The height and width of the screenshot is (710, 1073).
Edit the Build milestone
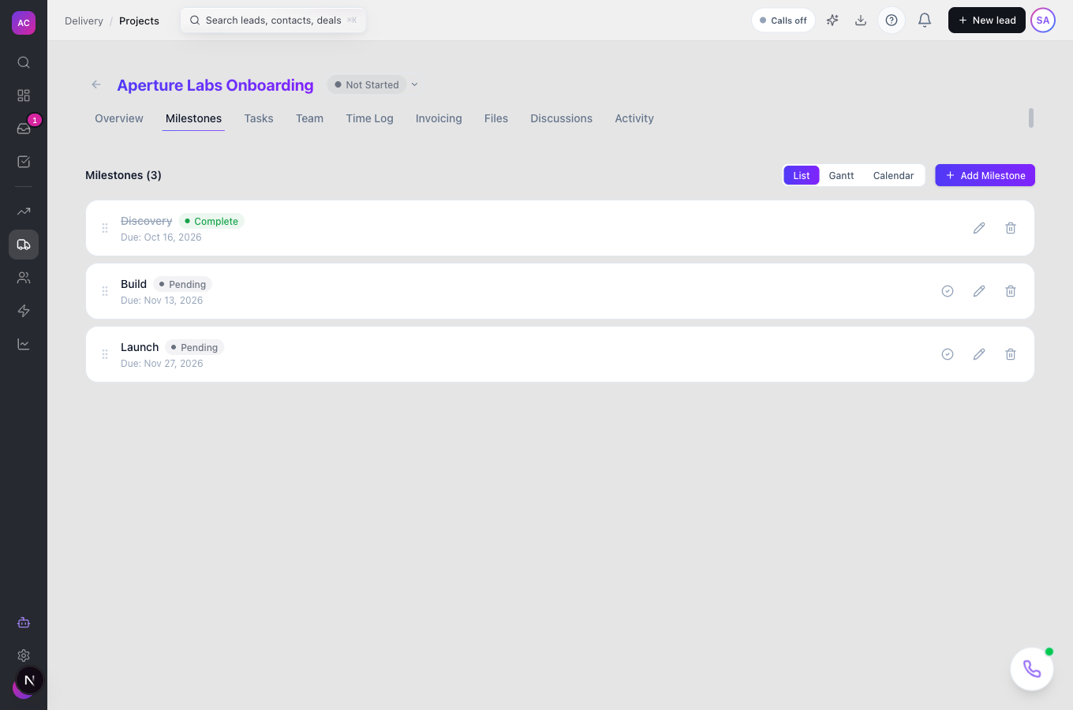pos(979,291)
